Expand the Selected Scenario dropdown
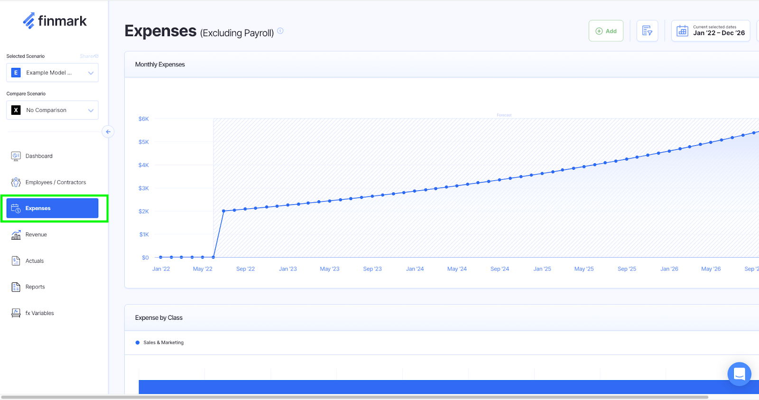Viewport: 759px width, 400px height. [52, 73]
